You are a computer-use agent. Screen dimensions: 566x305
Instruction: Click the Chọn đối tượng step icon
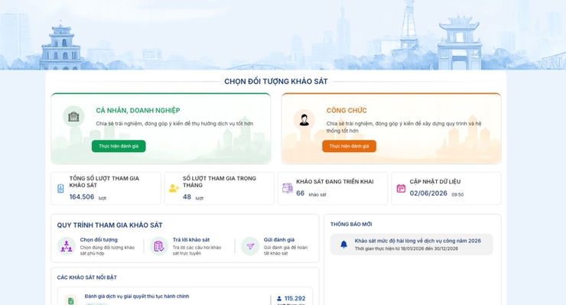tap(67, 246)
